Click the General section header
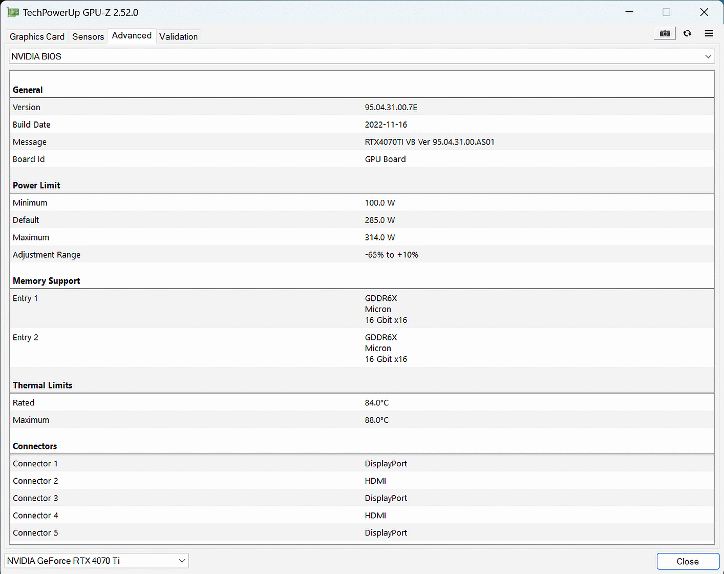This screenshot has height=574, width=724. pos(28,90)
